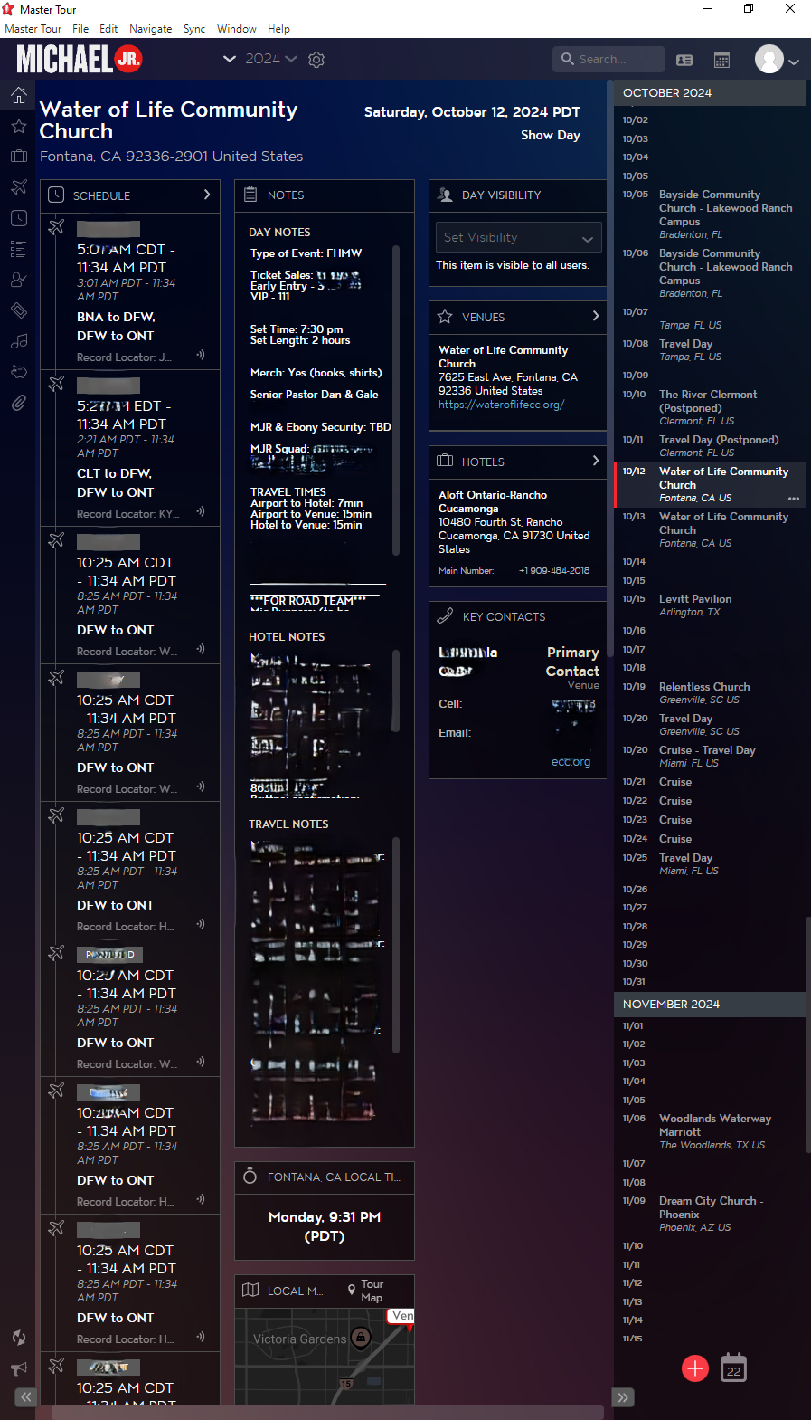Click in the Search field

point(609,59)
